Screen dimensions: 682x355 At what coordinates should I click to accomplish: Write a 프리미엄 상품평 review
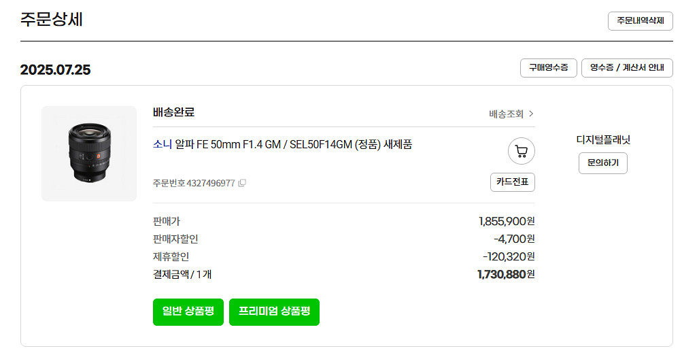pyautogui.click(x=274, y=311)
